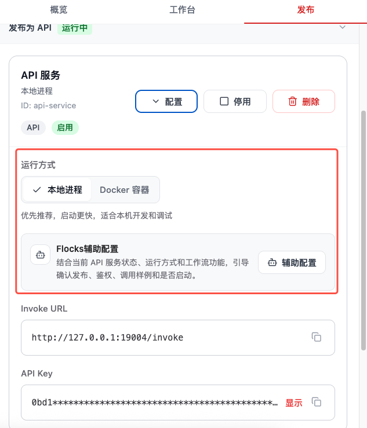Click the Invoke URL field
The image size is (367, 428).
(178, 338)
